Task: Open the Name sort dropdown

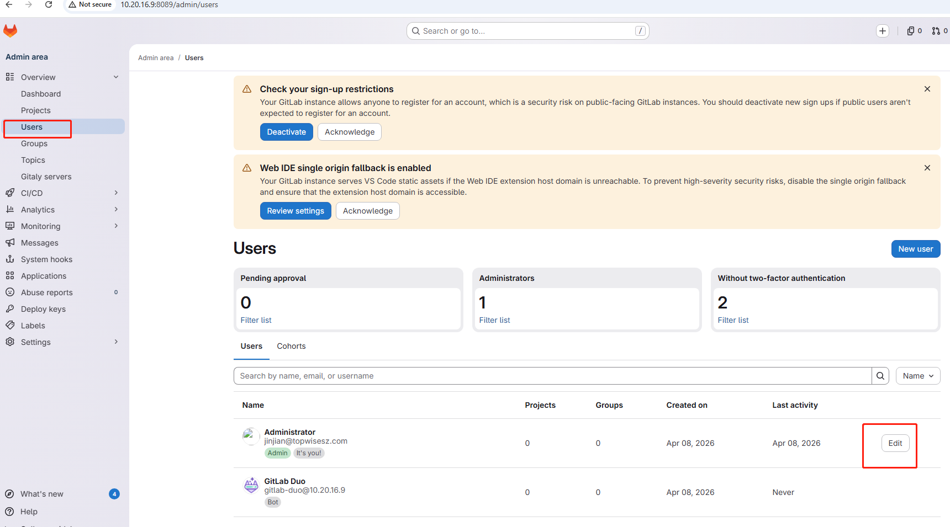Action: (918, 376)
